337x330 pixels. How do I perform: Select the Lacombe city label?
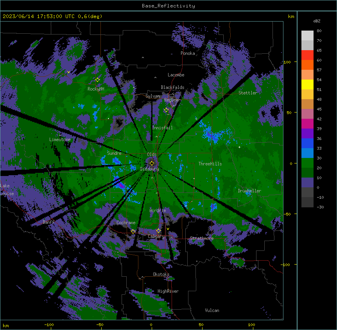[176, 75]
